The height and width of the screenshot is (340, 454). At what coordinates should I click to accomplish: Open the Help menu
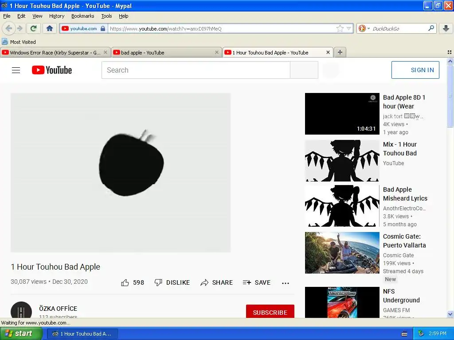point(123,16)
